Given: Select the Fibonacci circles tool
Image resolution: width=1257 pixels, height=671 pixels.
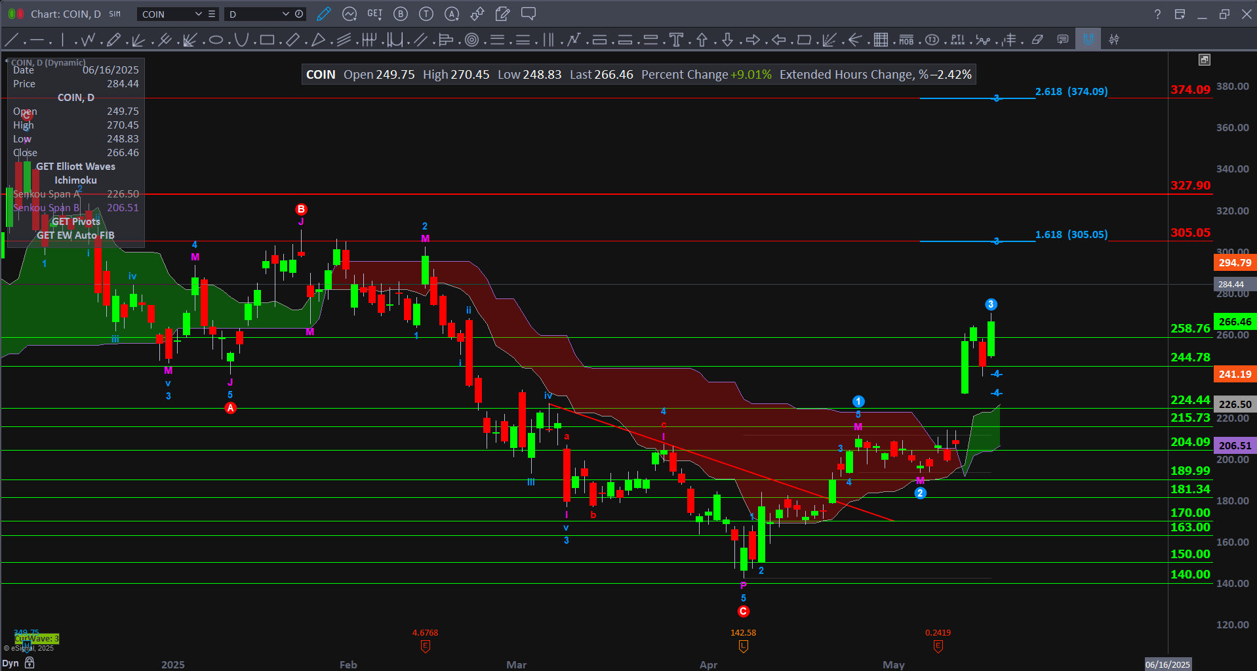Looking at the screenshot, I should coord(471,40).
